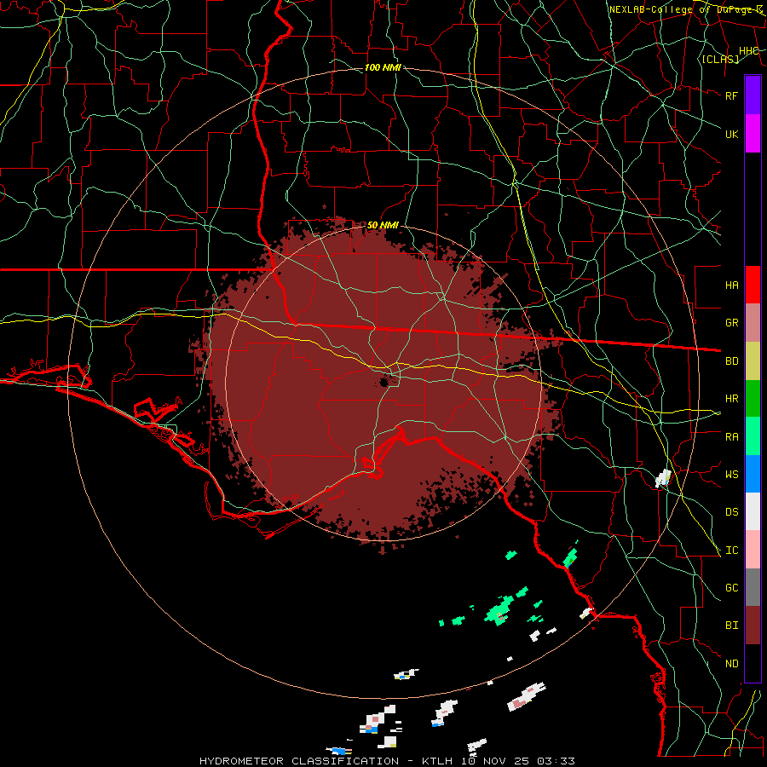This screenshot has width=767, height=767.
Task: Select the DS legend label
Action: click(x=731, y=511)
